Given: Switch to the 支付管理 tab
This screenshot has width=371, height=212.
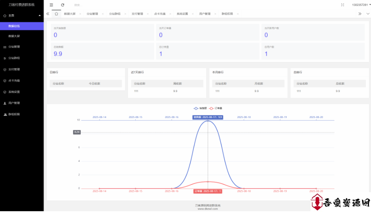Looking at the screenshot, I should click(x=137, y=14).
